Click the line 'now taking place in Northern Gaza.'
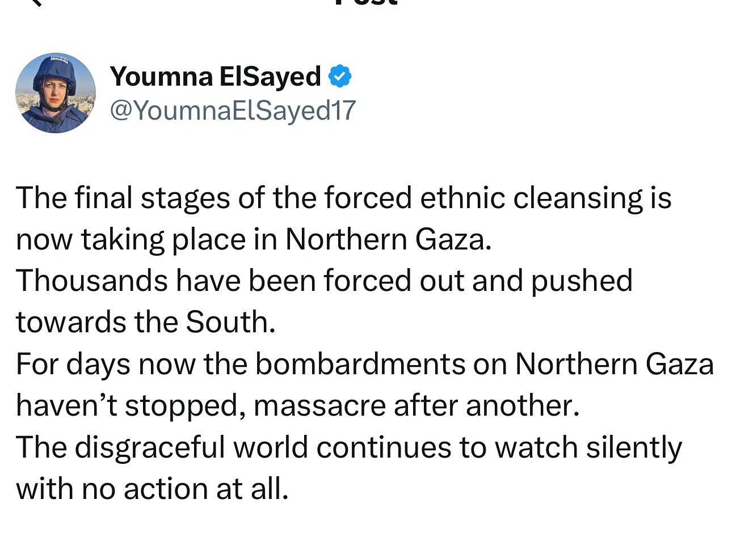732x550 pixels. pyautogui.click(x=254, y=240)
